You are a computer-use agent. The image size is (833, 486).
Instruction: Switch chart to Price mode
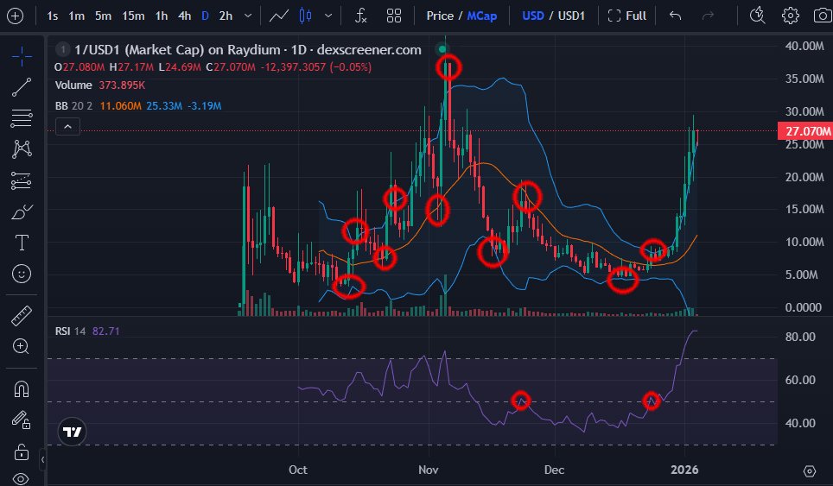pyautogui.click(x=440, y=16)
